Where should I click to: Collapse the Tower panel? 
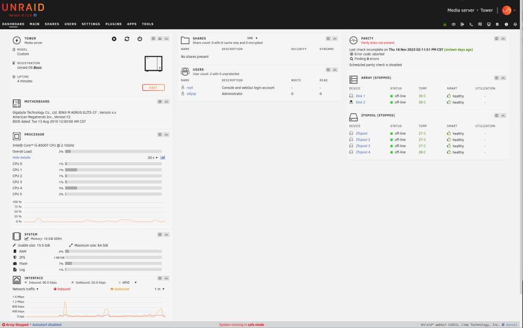[166, 39]
